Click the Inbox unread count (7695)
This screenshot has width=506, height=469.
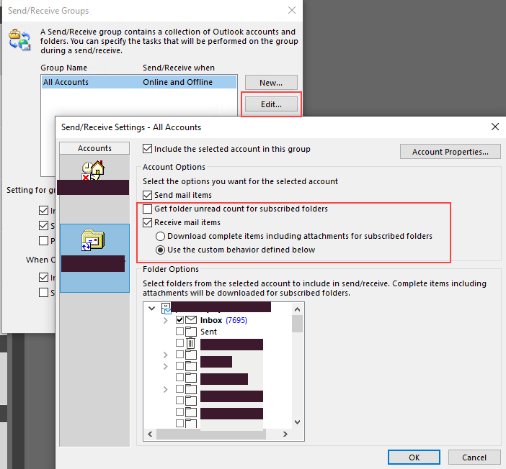236,320
